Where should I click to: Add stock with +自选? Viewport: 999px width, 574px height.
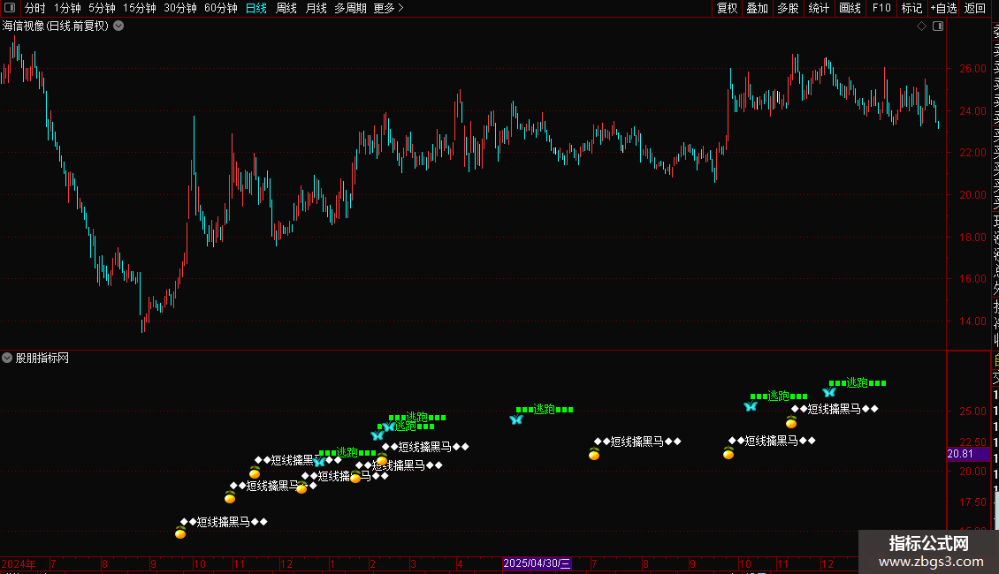[943, 8]
